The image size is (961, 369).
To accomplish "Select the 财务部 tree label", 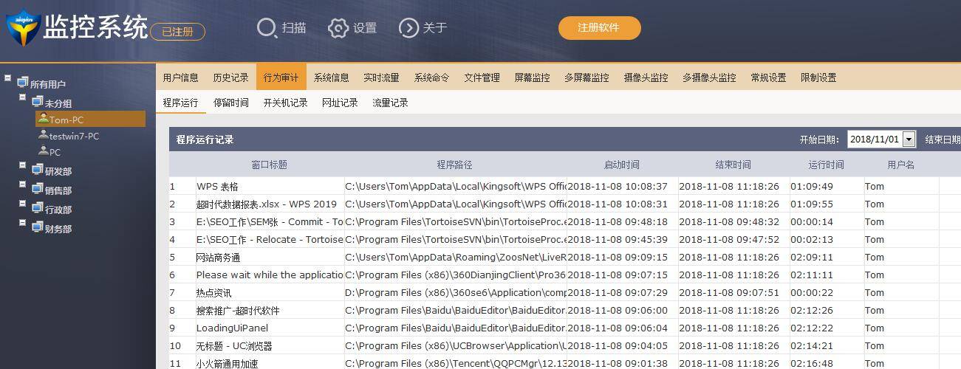I will (x=58, y=229).
